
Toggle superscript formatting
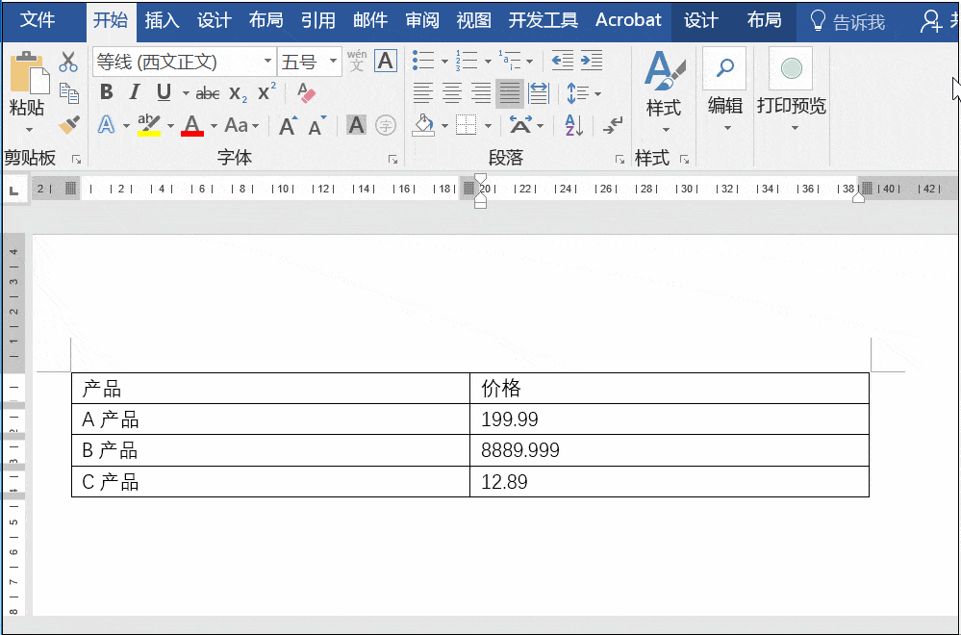tap(266, 92)
